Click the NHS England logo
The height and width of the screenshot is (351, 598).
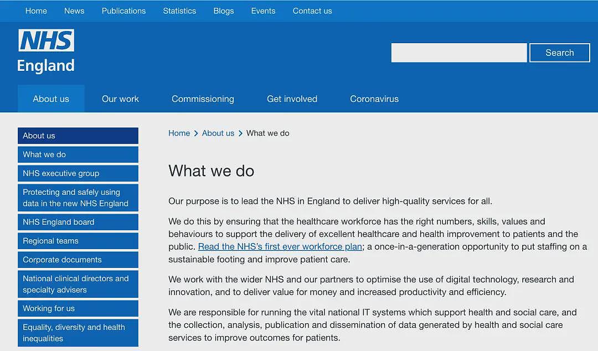(x=46, y=51)
